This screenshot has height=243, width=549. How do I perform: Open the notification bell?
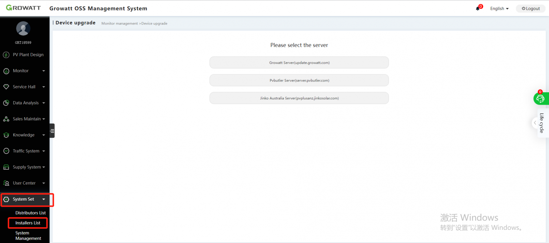click(x=478, y=8)
